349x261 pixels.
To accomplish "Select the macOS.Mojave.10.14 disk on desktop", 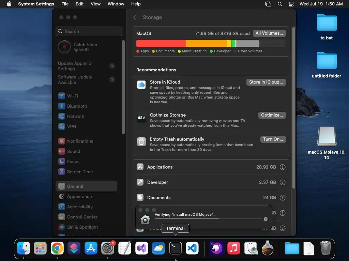I will (327, 143).
